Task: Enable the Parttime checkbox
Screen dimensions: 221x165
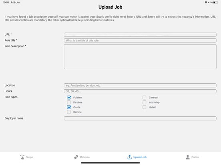Action: [x=69, y=102]
